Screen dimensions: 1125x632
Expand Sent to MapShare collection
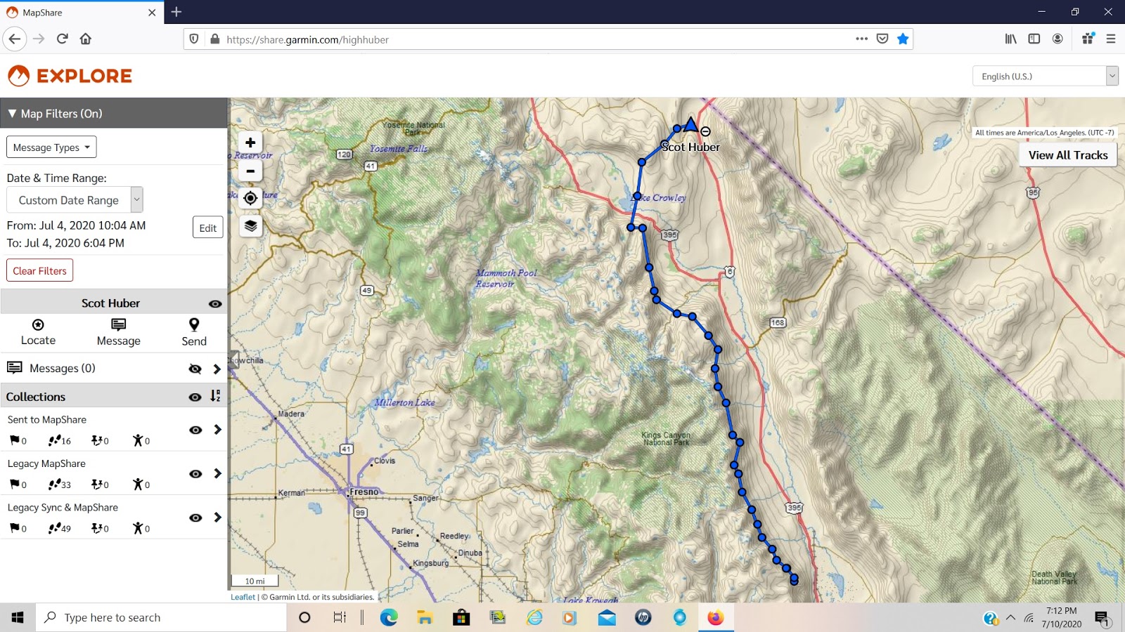pos(217,430)
